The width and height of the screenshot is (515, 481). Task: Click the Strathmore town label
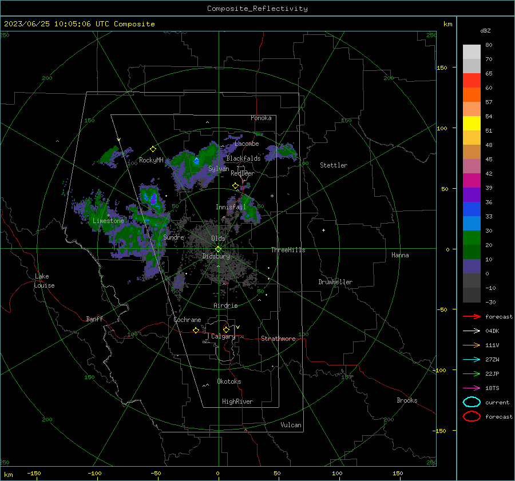[x=278, y=339]
